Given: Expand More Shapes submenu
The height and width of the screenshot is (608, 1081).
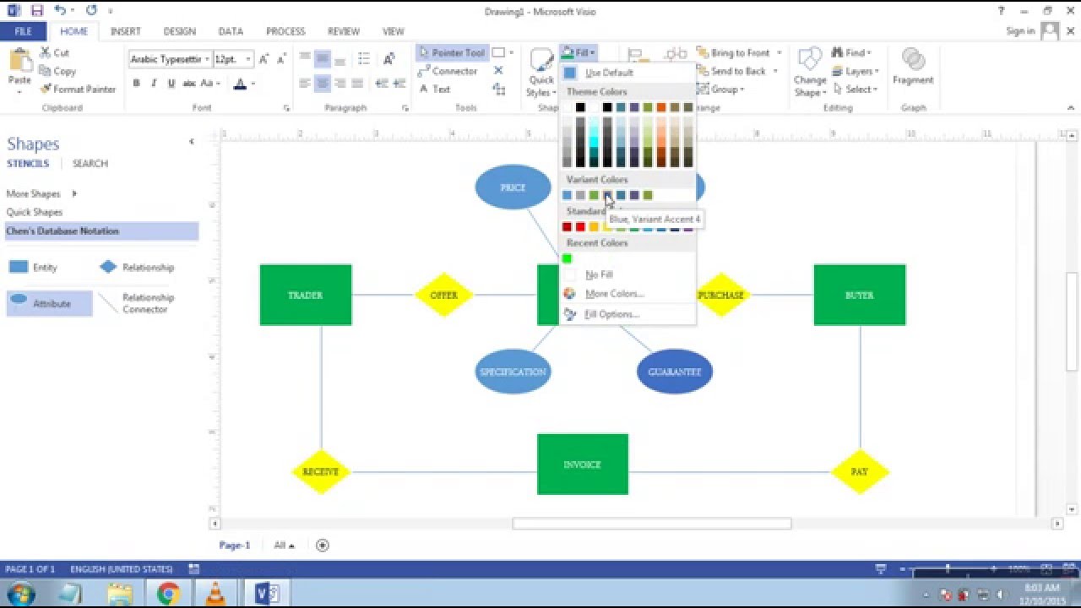Looking at the screenshot, I should point(41,193).
